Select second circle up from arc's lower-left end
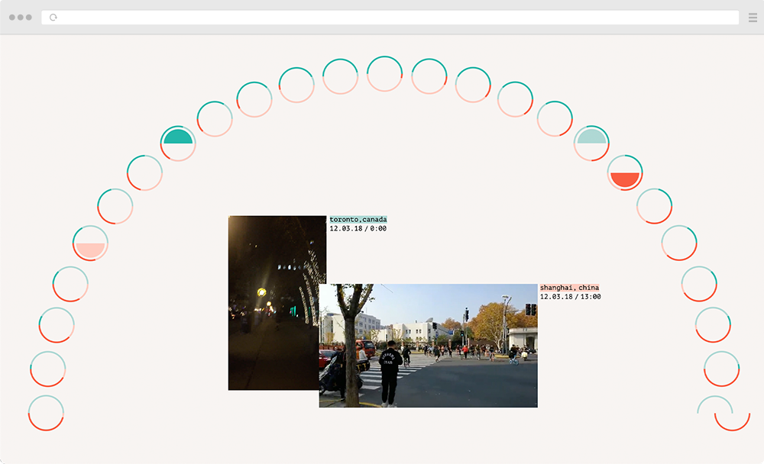Viewport: 764px width, 464px height. pos(47,369)
